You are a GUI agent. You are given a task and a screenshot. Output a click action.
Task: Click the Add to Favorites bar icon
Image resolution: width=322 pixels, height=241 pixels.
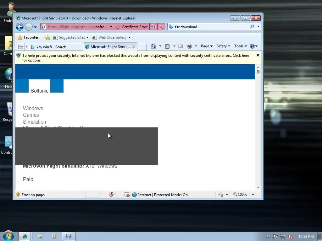48,37
